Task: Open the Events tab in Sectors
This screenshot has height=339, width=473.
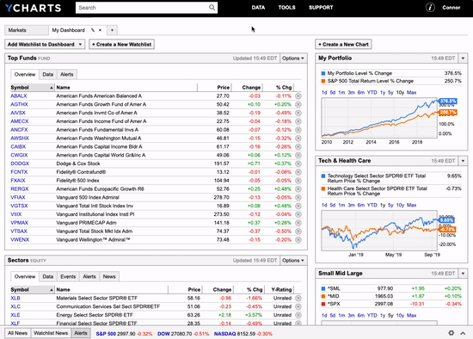Action: pyautogui.click(x=68, y=276)
